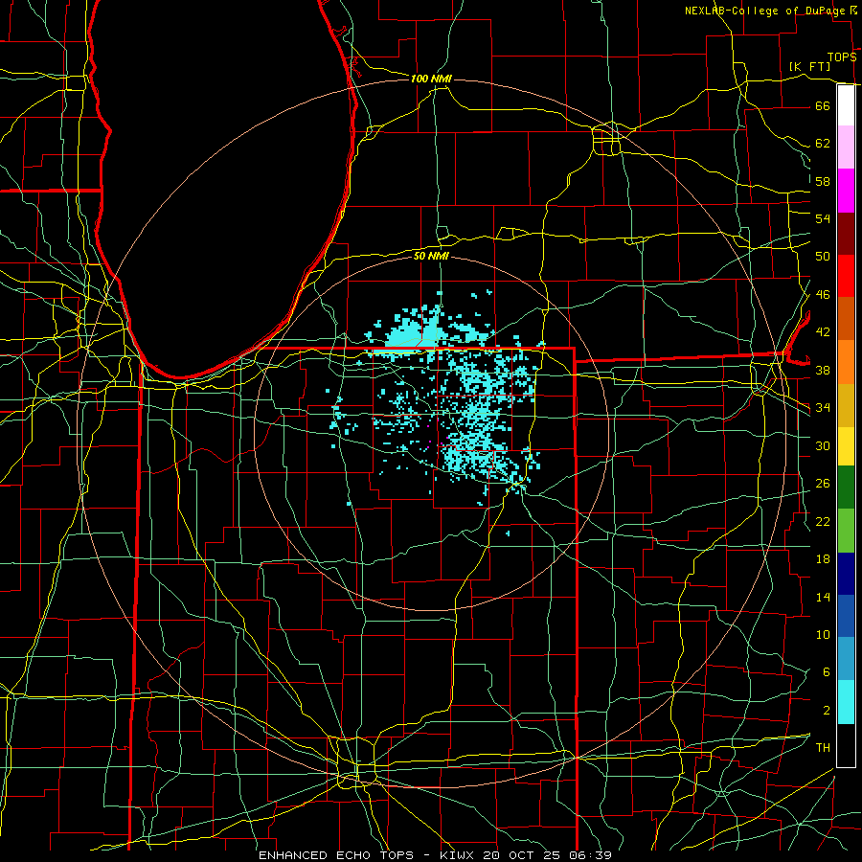Click the gold swatch between 34 and 38
This screenshot has height=862, width=862.
(x=846, y=405)
